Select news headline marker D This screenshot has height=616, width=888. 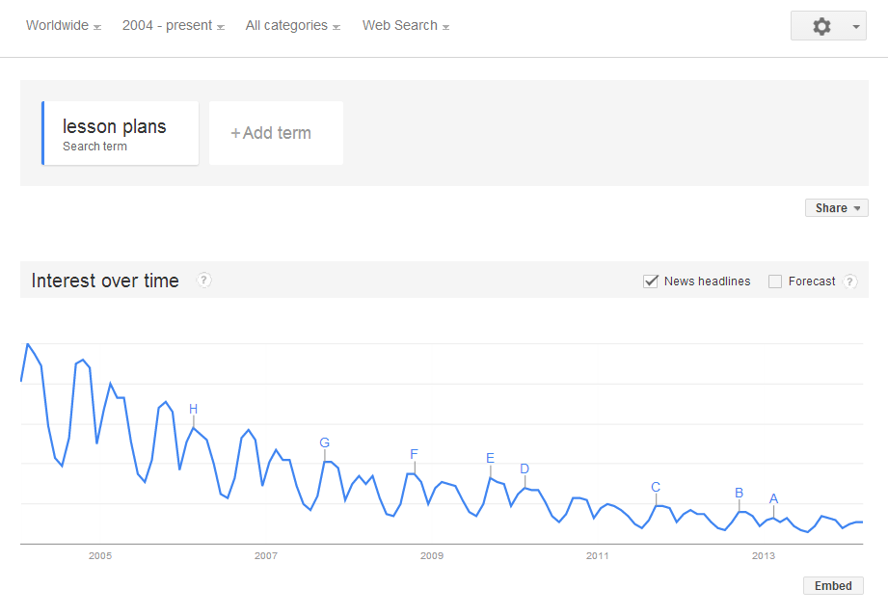click(x=525, y=469)
